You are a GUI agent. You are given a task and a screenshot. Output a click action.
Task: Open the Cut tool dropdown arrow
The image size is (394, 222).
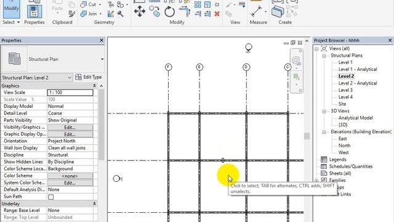click(x=100, y=4)
